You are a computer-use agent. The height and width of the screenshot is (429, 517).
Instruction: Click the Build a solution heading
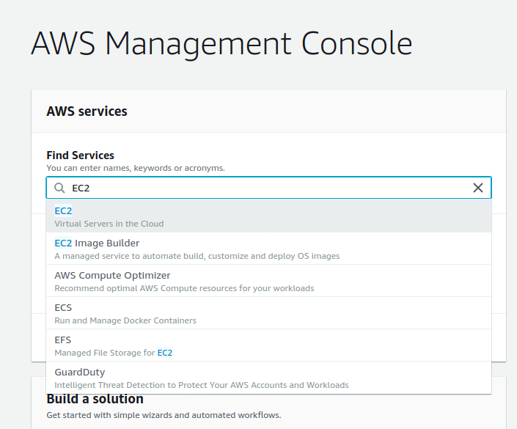click(x=95, y=399)
